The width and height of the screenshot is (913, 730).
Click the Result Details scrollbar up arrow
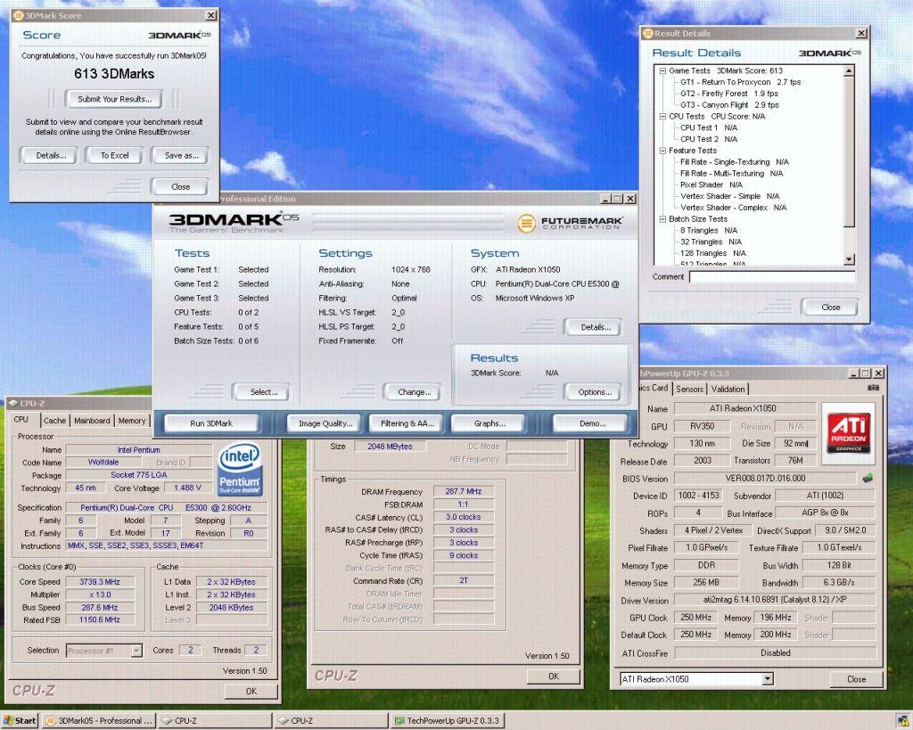pos(849,71)
